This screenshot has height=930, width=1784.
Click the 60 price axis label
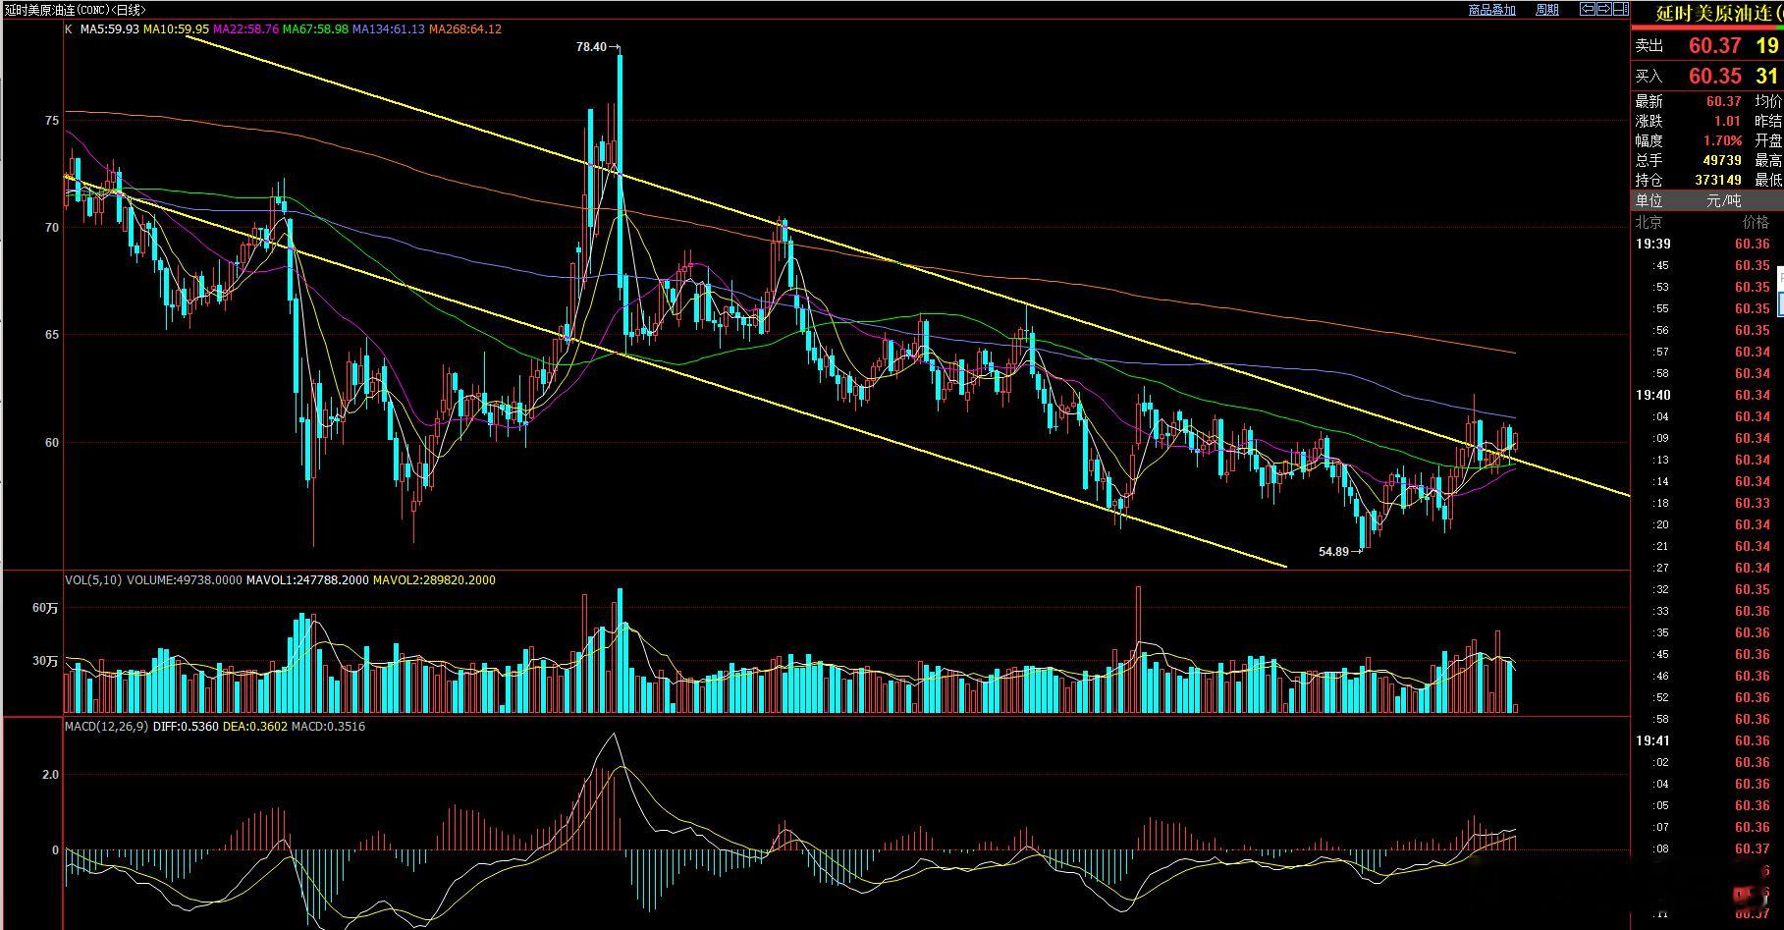52,443
